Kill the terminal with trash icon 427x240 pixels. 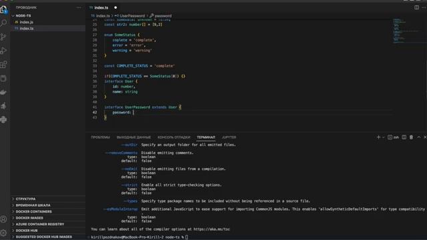point(411,137)
